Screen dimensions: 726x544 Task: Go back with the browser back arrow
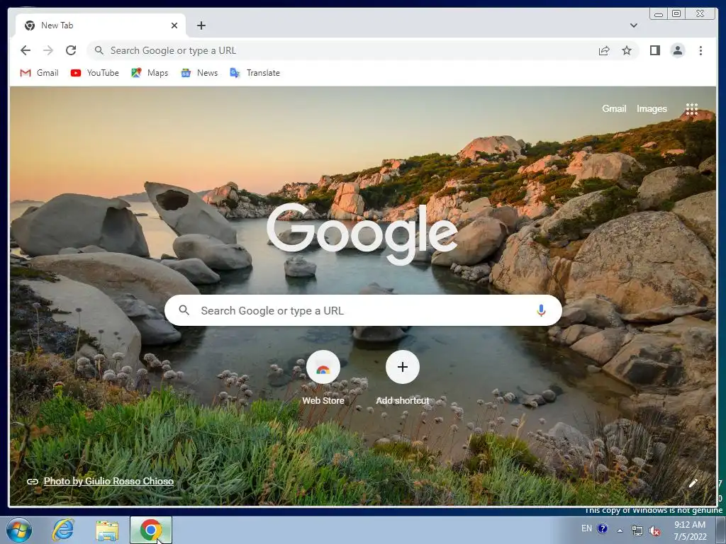(26, 50)
